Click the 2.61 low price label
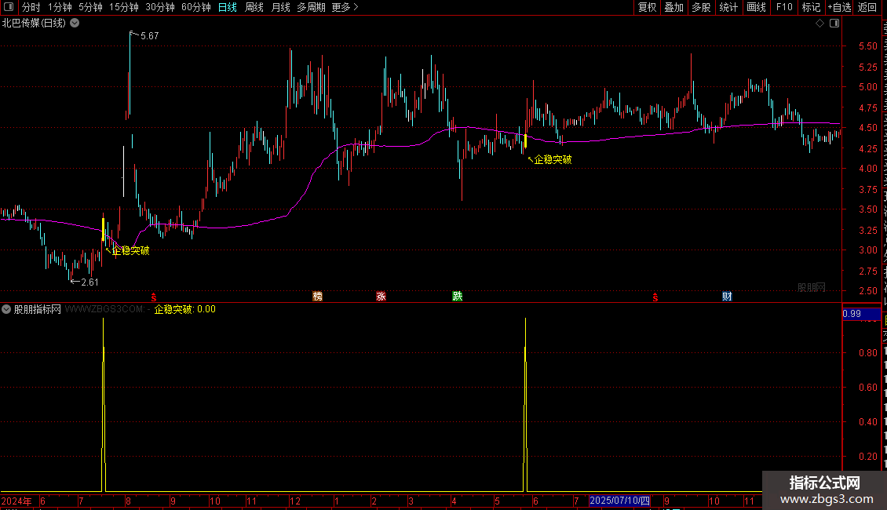This screenshot has height=510, width=887. pyautogui.click(x=89, y=282)
